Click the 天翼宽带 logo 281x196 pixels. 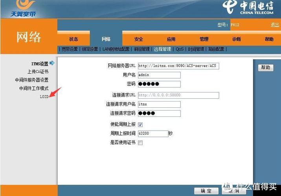[23, 8]
